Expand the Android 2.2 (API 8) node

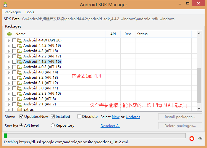9,99
